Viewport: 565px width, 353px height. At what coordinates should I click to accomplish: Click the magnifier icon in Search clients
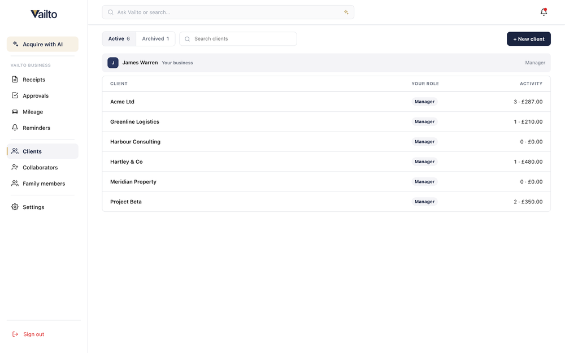click(188, 39)
